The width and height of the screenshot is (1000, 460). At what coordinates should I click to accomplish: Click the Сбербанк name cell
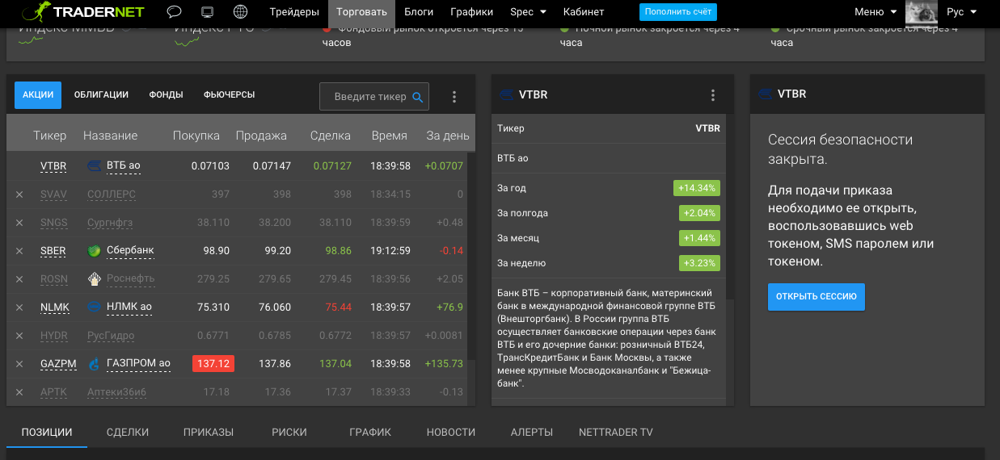tap(130, 251)
